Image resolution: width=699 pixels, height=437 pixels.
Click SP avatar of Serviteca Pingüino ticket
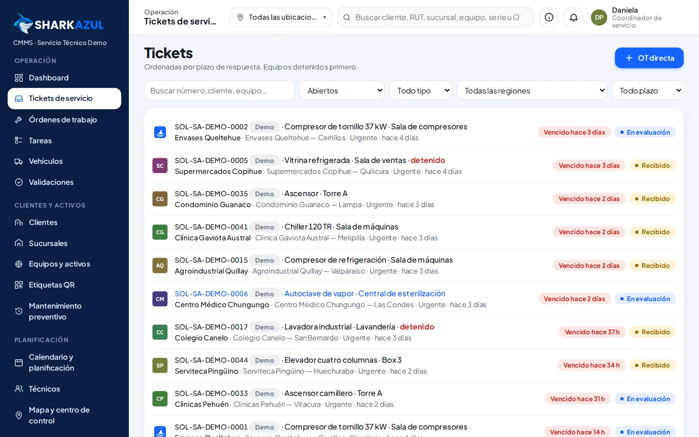pyautogui.click(x=160, y=365)
